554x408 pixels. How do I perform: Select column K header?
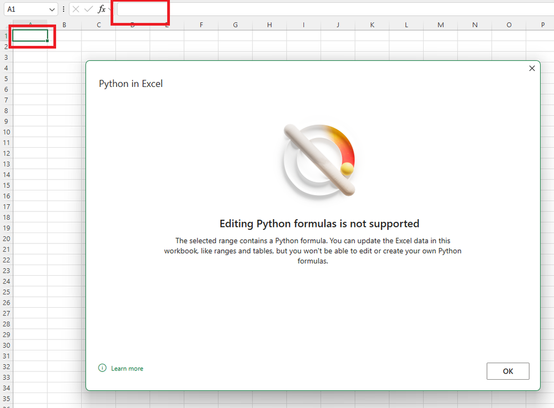click(372, 25)
